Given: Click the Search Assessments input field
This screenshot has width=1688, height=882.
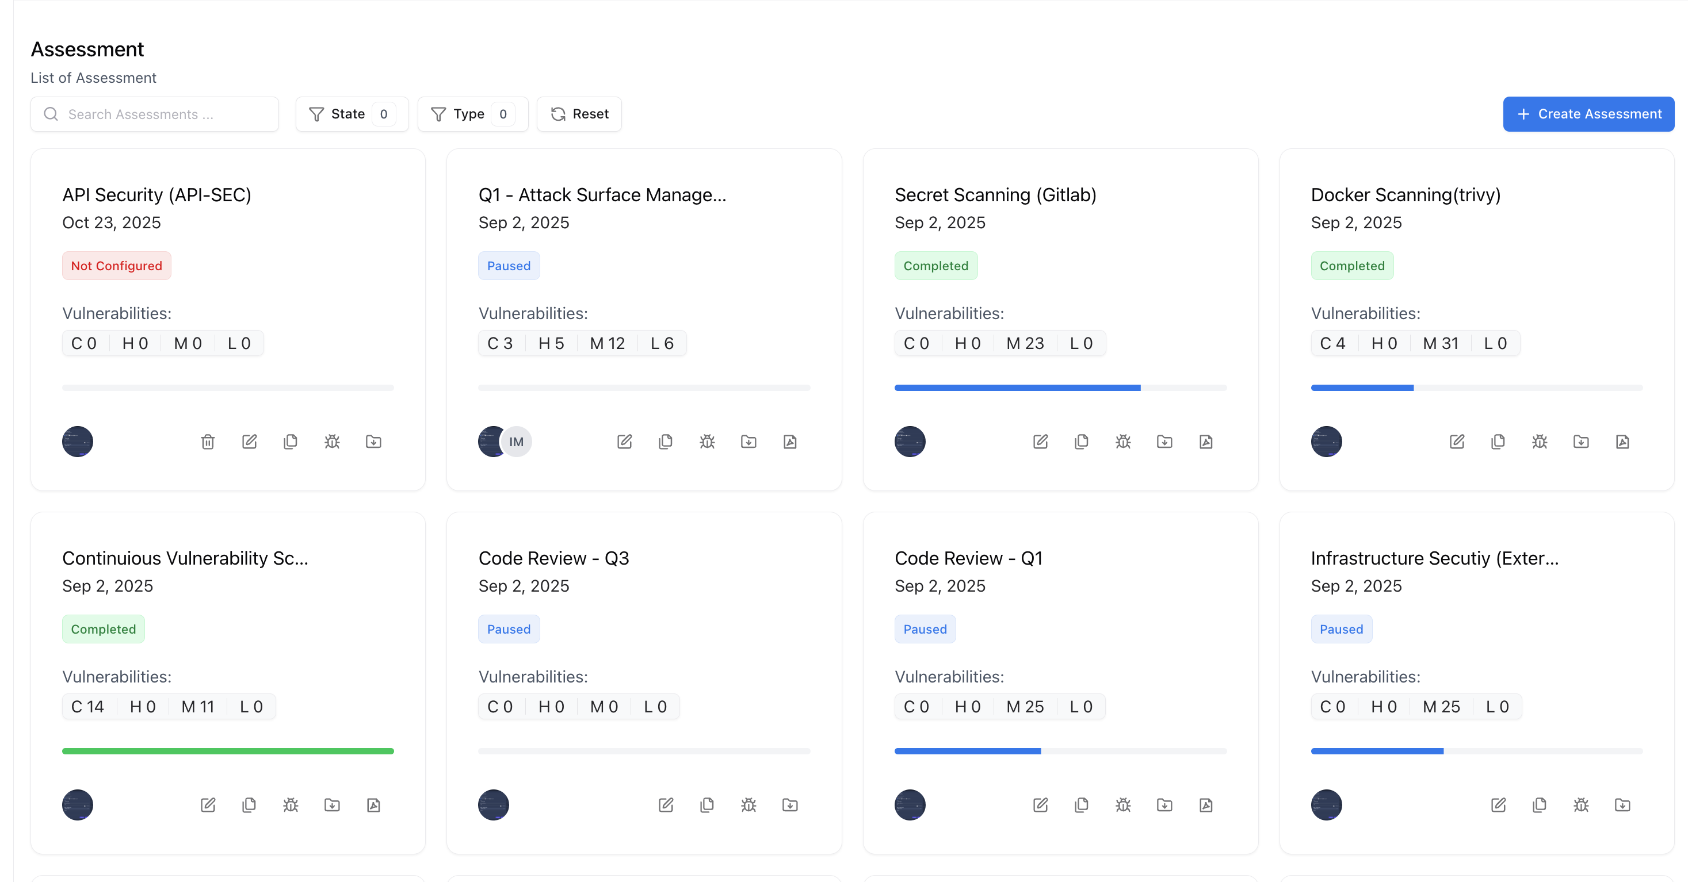Looking at the screenshot, I should click(x=155, y=114).
